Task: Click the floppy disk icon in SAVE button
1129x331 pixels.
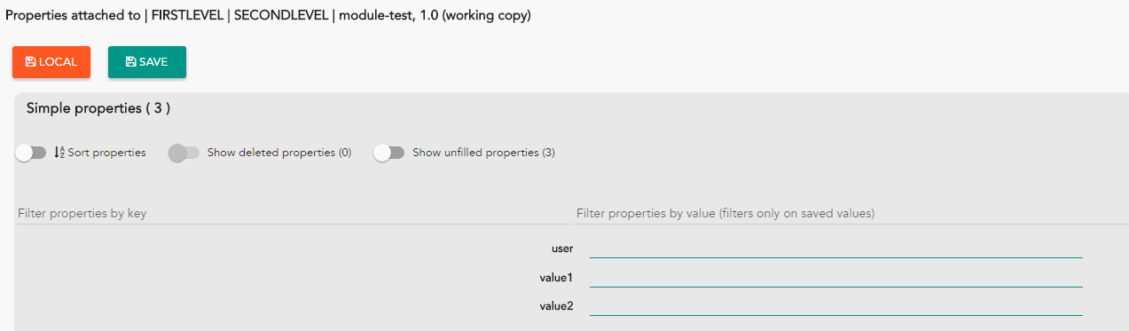Action: tap(131, 62)
